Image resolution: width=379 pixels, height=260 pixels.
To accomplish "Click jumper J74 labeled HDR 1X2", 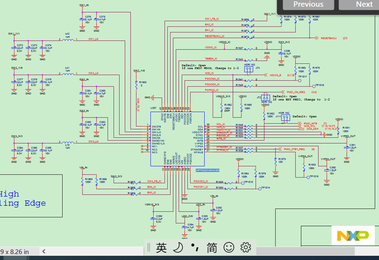I will 249,69.
